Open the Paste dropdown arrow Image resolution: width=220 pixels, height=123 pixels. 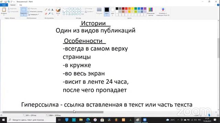[4, 15]
